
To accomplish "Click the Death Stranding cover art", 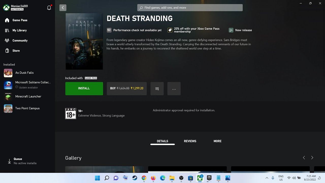I will coord(84,41).
